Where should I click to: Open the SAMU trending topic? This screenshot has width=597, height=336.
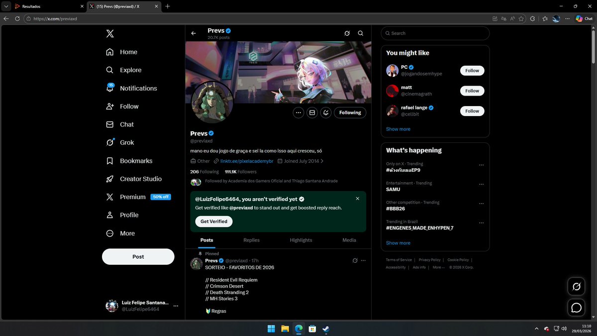click(393, 189)
